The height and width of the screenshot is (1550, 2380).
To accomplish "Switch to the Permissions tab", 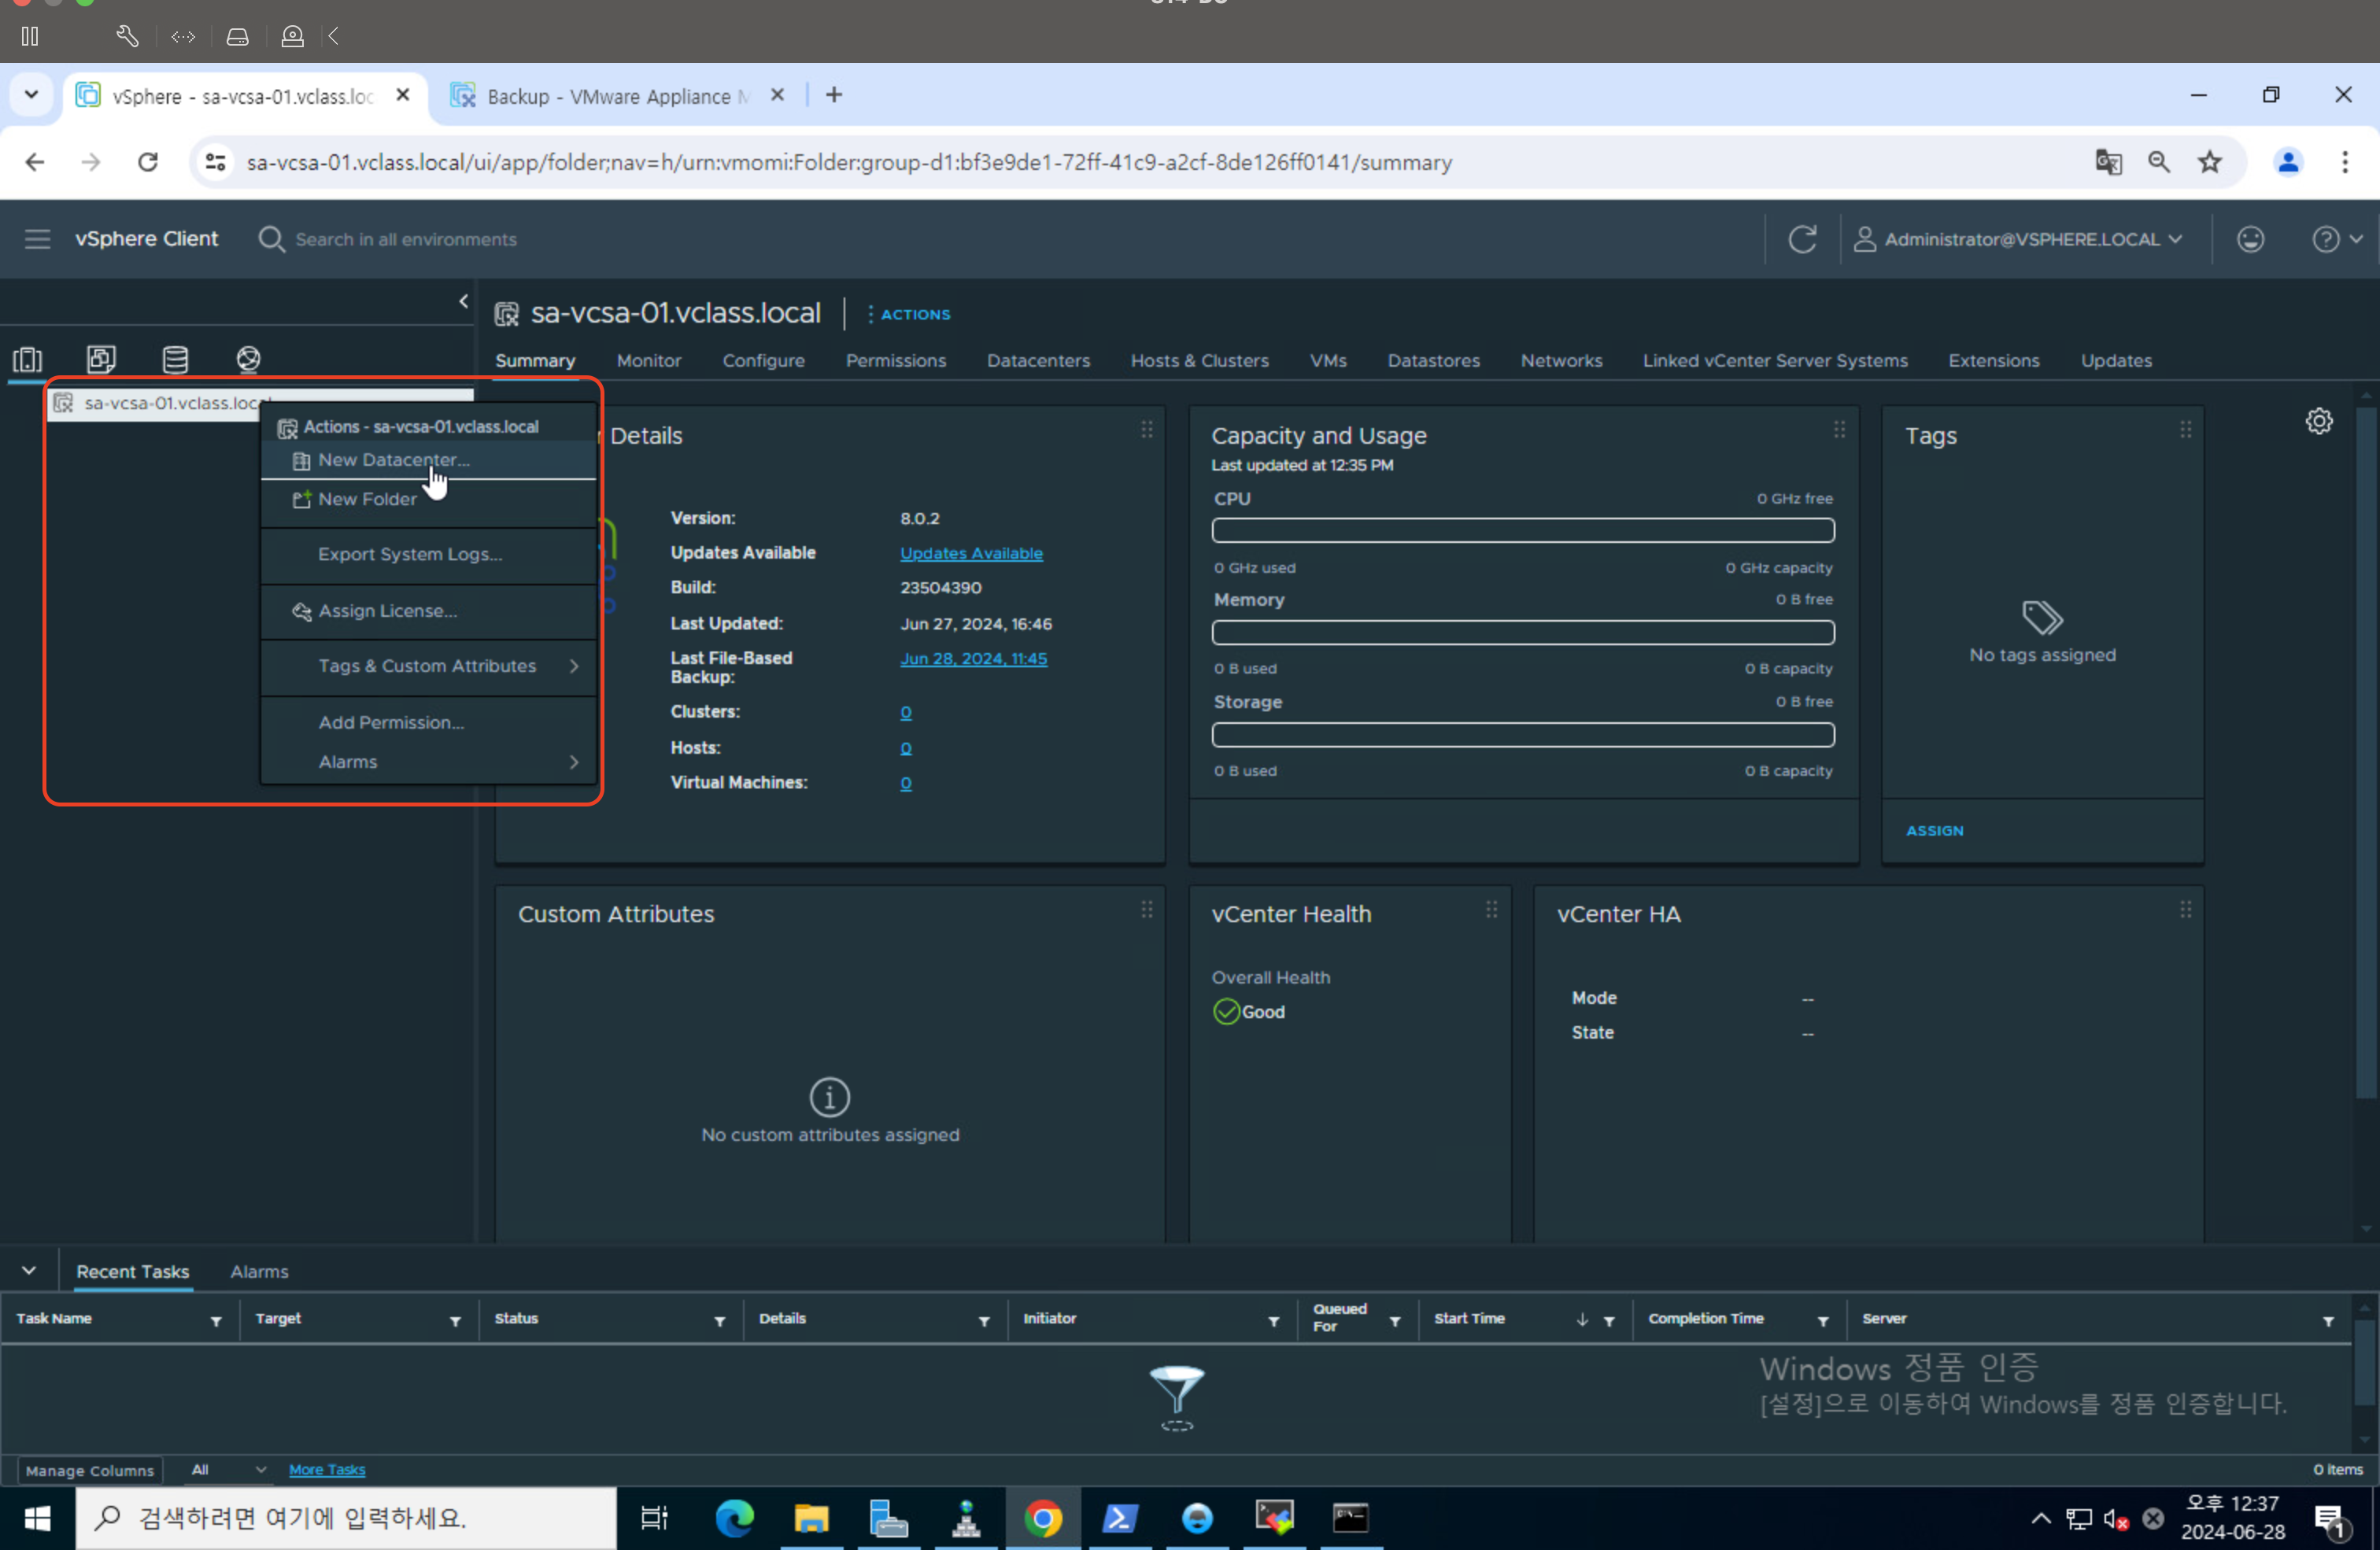I will 895,360.
